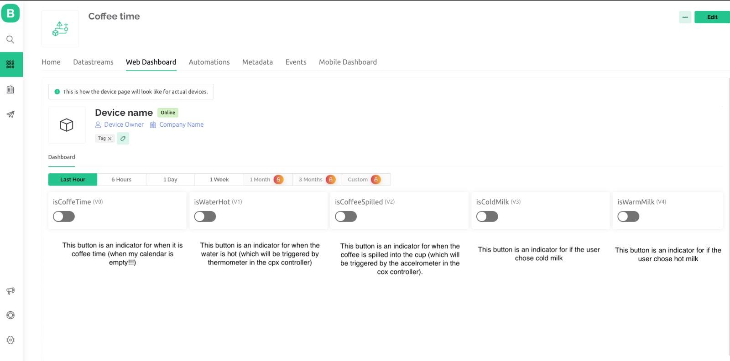This screenshot has height=361, width=730.
Task: Select the locked 1 Month range
Action: pos(268,180)
